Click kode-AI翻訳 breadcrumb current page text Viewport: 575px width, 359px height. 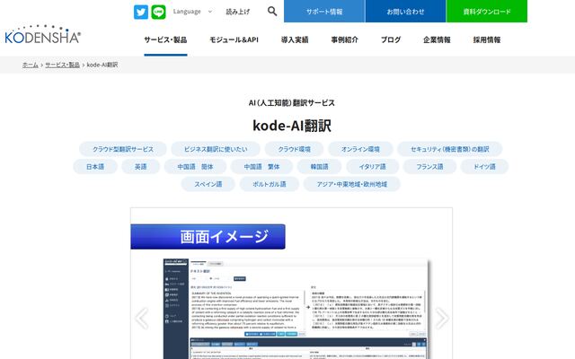[102, 65]
